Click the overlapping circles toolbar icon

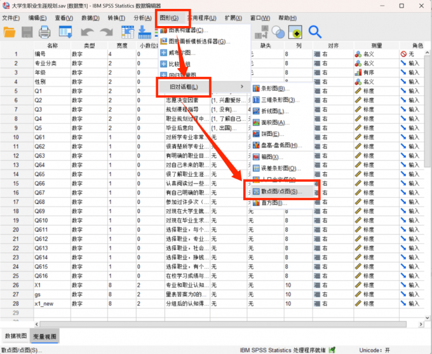point(278,32)
